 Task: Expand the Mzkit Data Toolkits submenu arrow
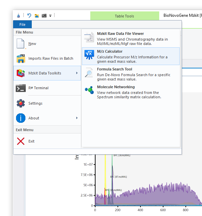(x=77, y=73)
